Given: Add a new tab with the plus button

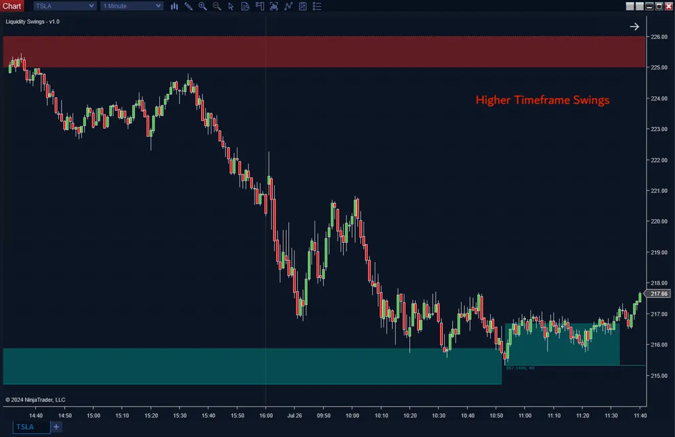Looking at the screenshot, I should 56,427.
